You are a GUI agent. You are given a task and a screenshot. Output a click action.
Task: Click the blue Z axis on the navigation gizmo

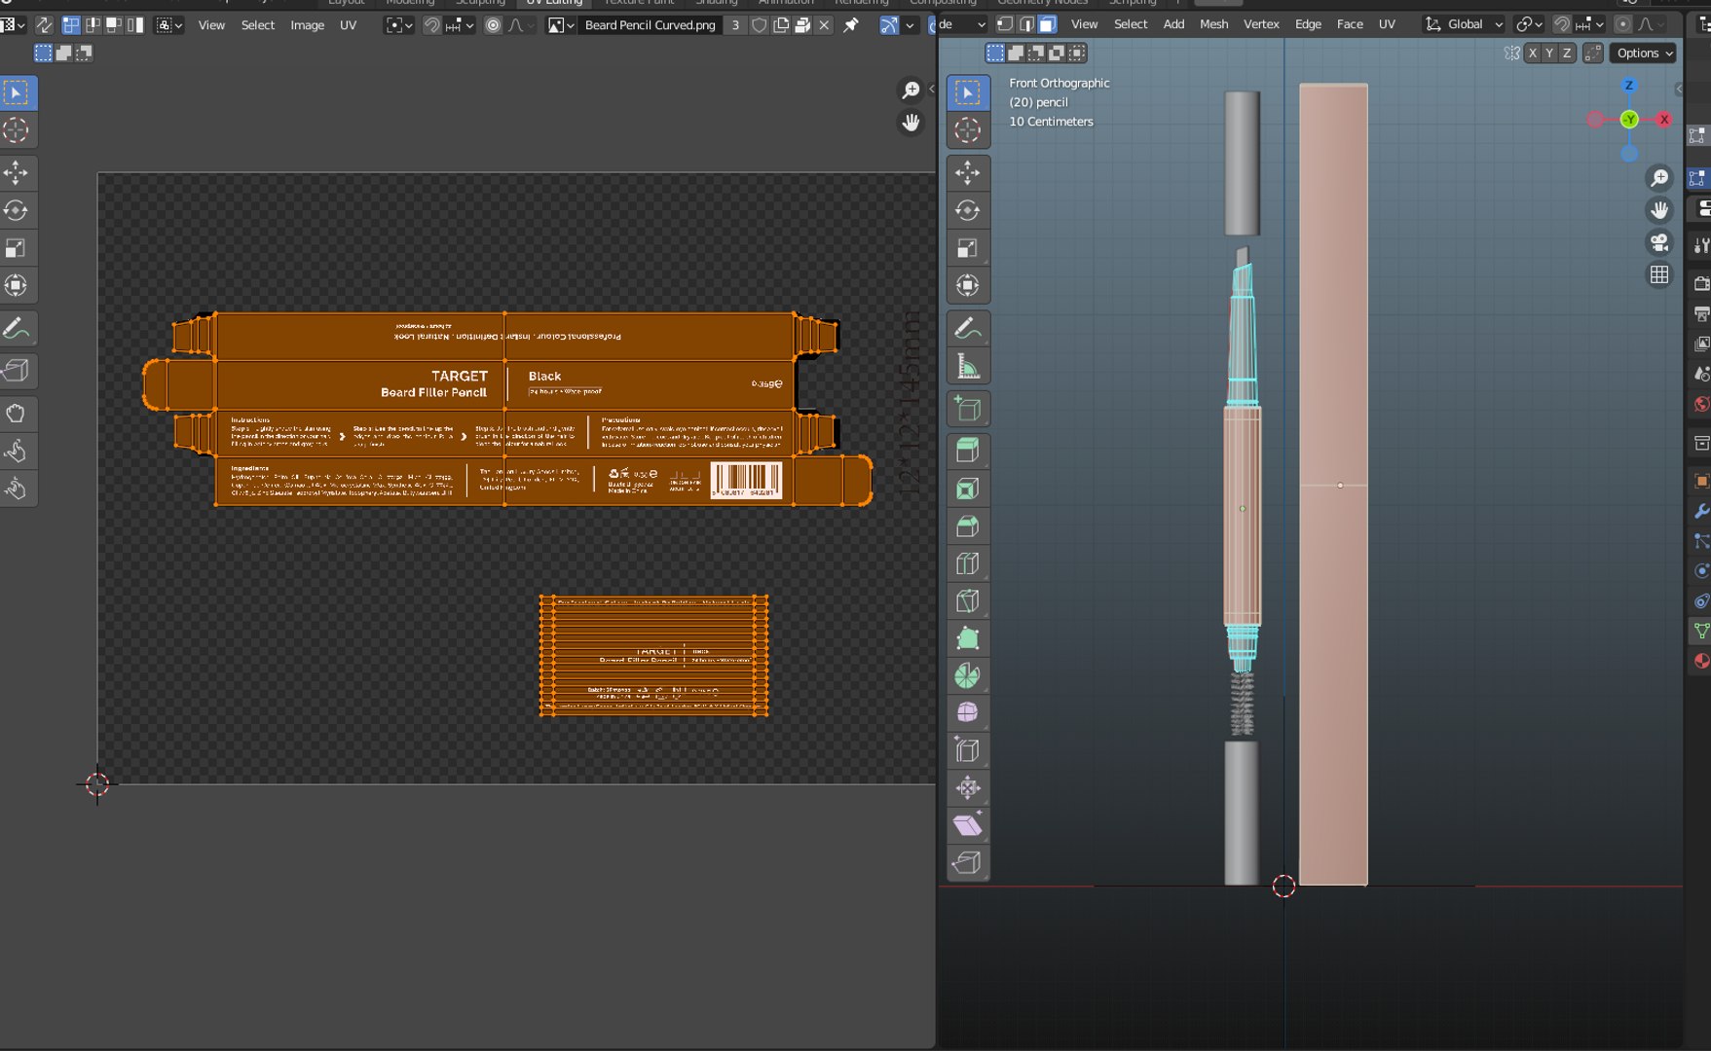pyautogui.click(x=1629, y=86)
